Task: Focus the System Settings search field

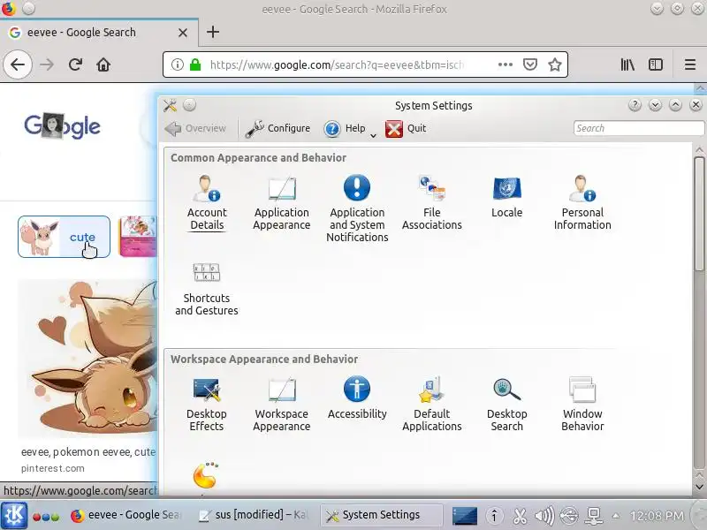Action: click(x=638, y=128)
